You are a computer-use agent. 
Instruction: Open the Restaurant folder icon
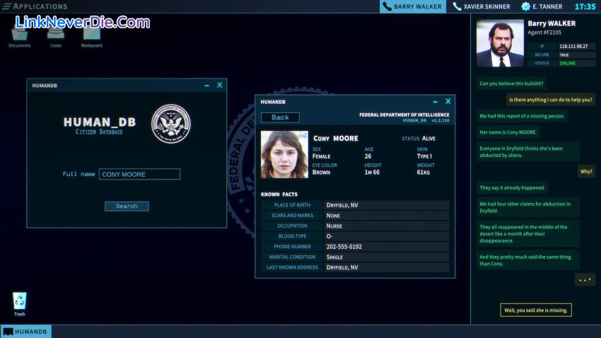coord(91,34)
